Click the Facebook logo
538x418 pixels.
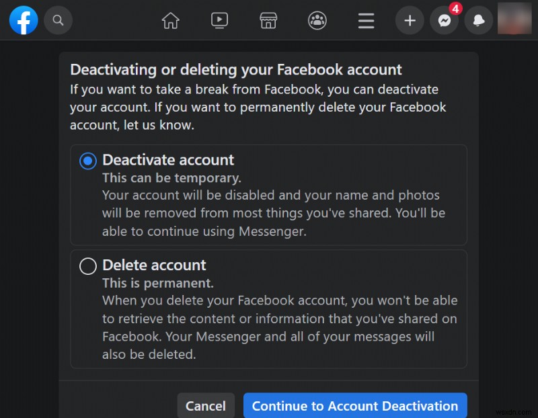24,20
